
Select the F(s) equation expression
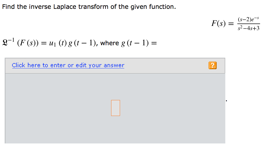point(235,23)
